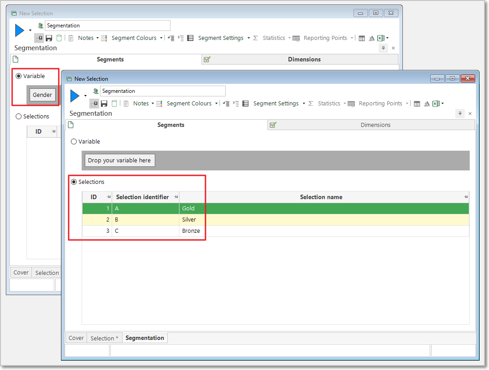Run segmentation using back window's blue play button
The image size is (489, 370).
coord(20,30)
